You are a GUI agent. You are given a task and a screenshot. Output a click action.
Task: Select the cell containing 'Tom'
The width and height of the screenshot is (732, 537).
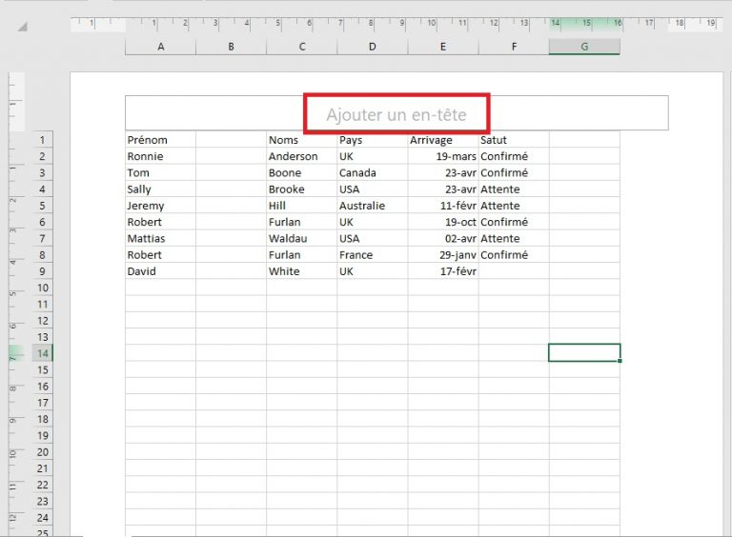160,173
